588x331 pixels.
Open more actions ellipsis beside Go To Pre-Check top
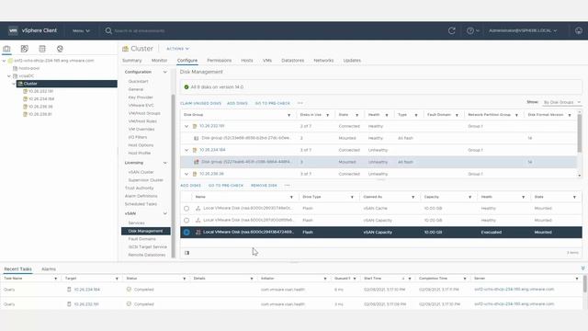point(300,103)
